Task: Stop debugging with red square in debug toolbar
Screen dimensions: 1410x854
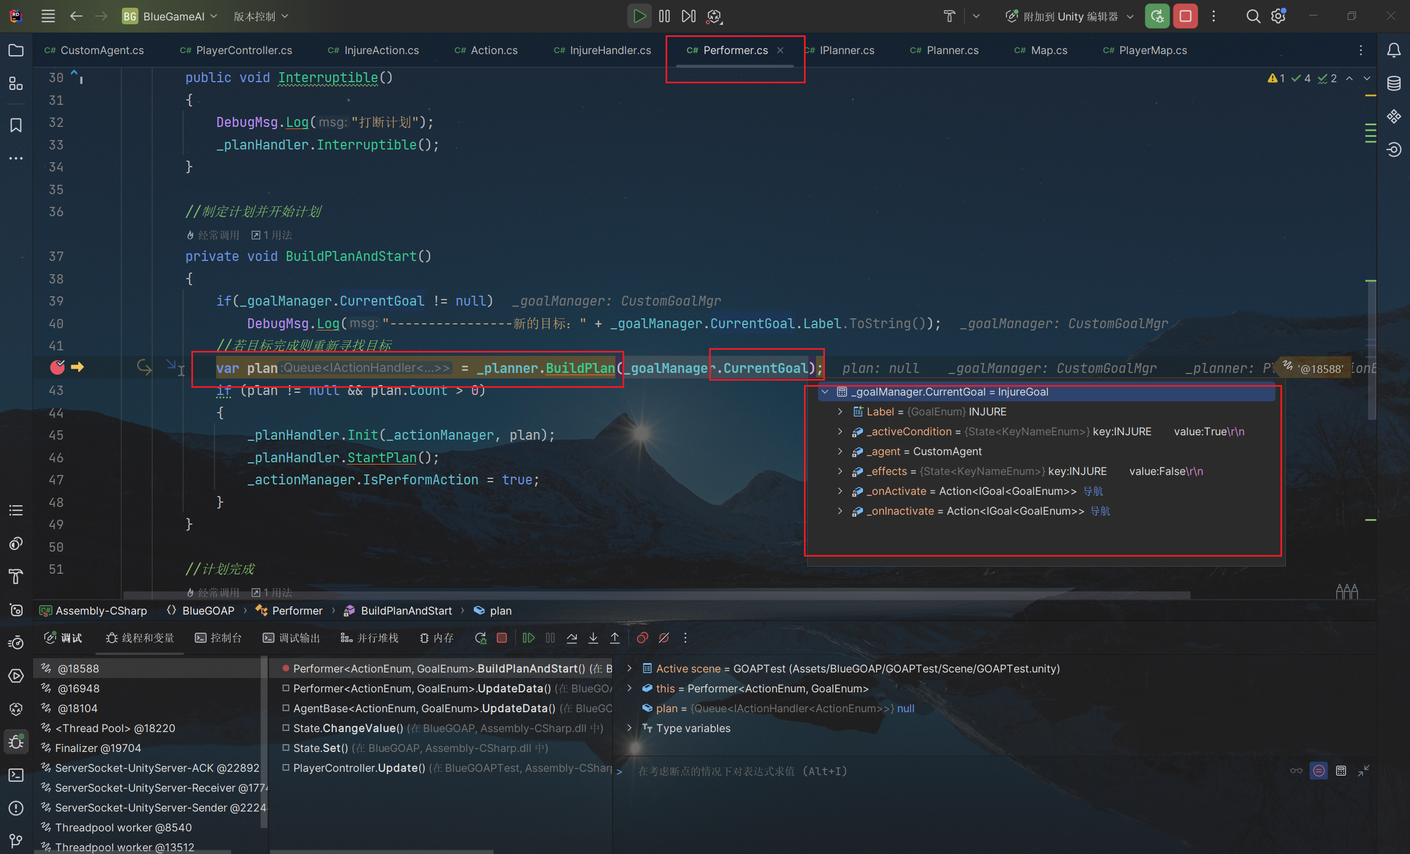Action: (x=502, y=638)
